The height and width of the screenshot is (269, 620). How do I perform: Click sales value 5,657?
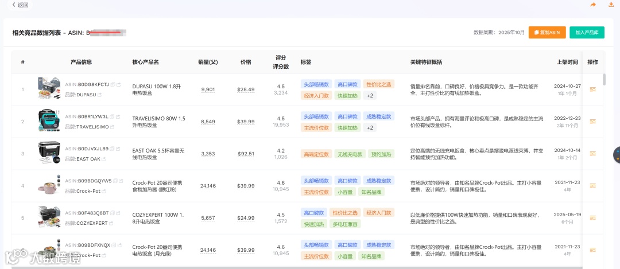(x=208, y=218)
